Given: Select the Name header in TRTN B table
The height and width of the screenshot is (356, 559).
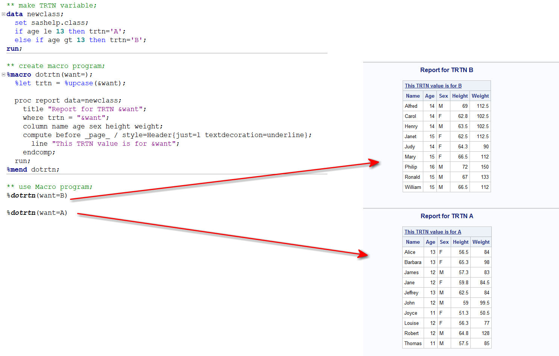Looking at the screenshot, I should [413, 96].
